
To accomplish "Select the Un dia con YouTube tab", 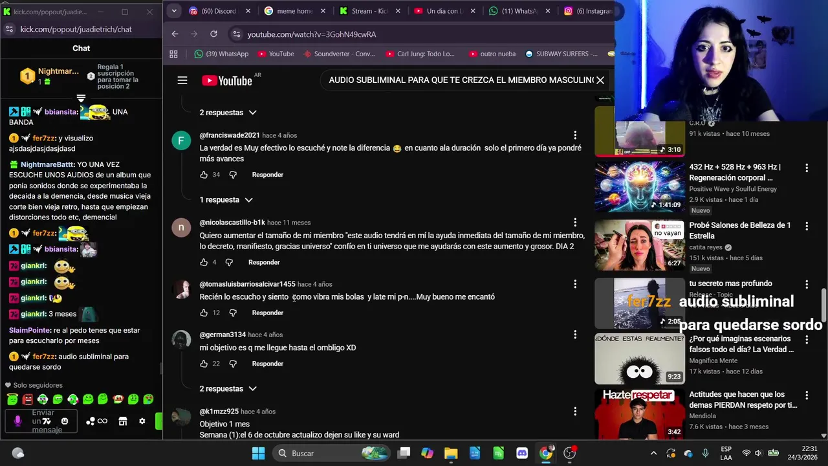I will [x=445, y=11].
